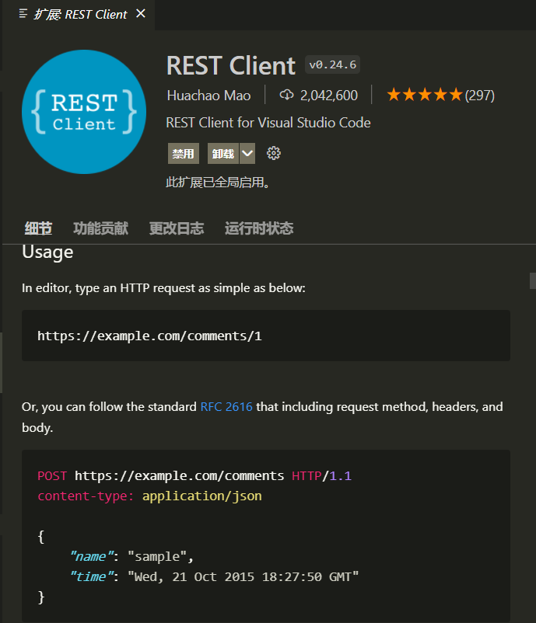This screenshot has height=623, width=536.
Task: Click the (297) review count
Action: 480,95
